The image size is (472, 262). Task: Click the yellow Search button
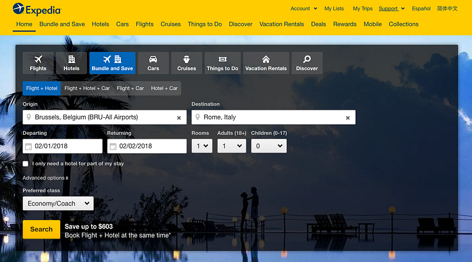41,229
